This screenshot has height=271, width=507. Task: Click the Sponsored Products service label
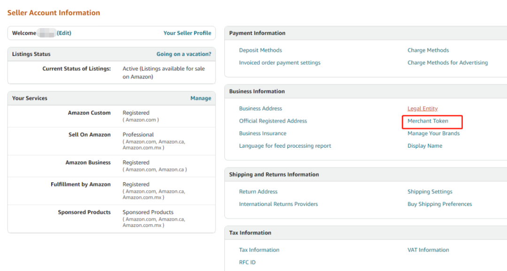84,212
